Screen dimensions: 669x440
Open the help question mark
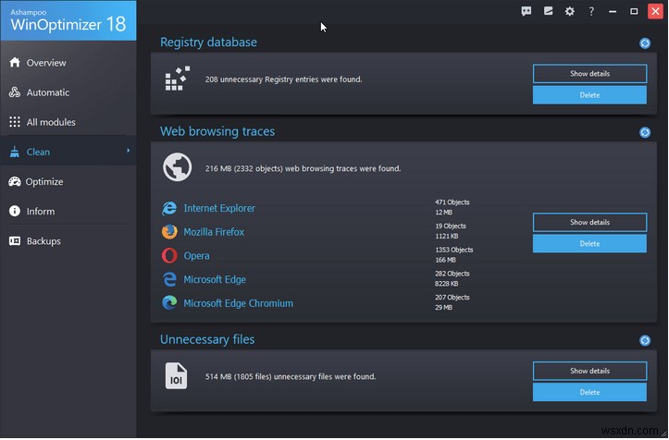[591, 11]
